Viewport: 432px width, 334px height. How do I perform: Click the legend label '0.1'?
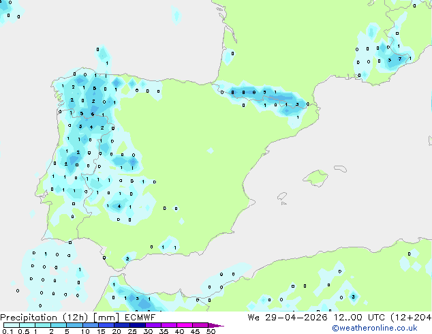[7, 331]
